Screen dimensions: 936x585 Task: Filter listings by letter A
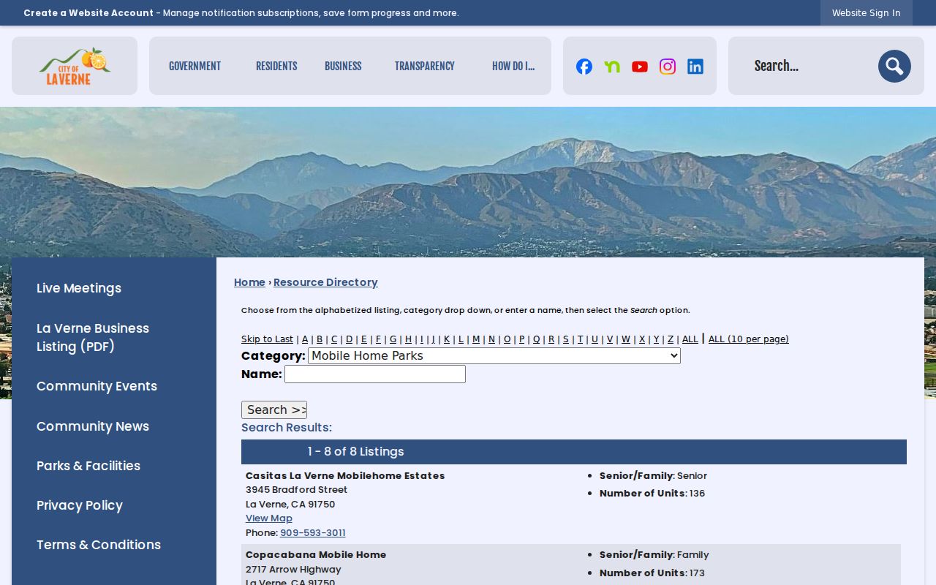[x=305, y=339]
